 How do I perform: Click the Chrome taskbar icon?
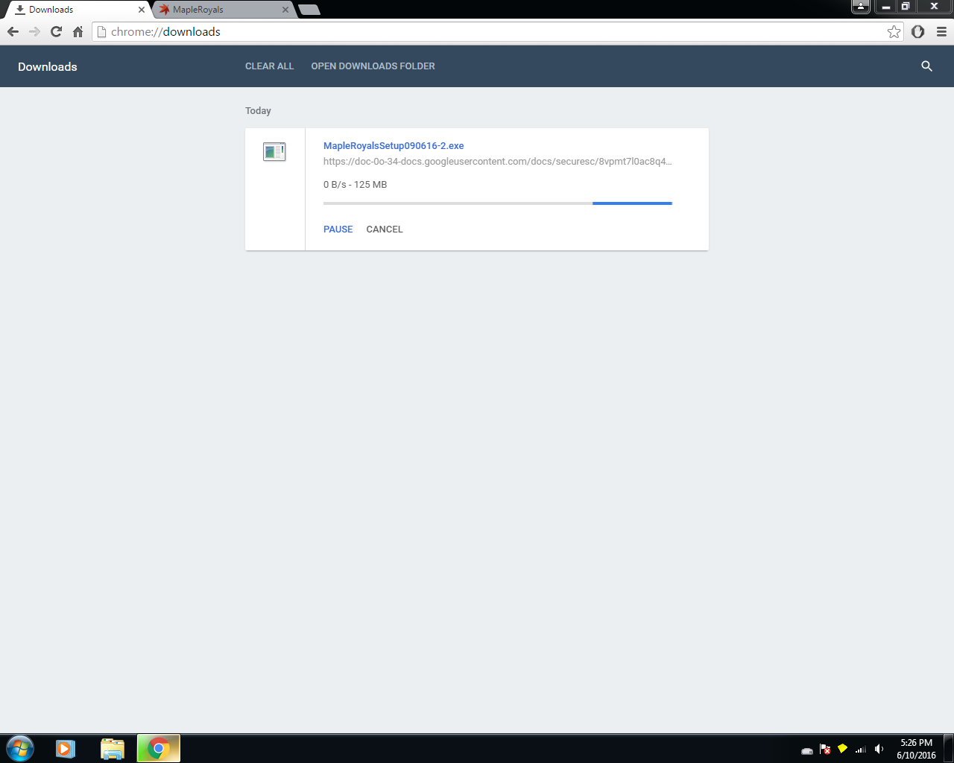click(158, 749)
